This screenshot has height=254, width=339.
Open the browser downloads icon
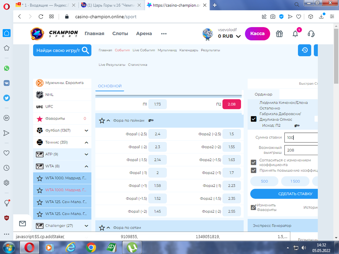(x=321, y=16)
